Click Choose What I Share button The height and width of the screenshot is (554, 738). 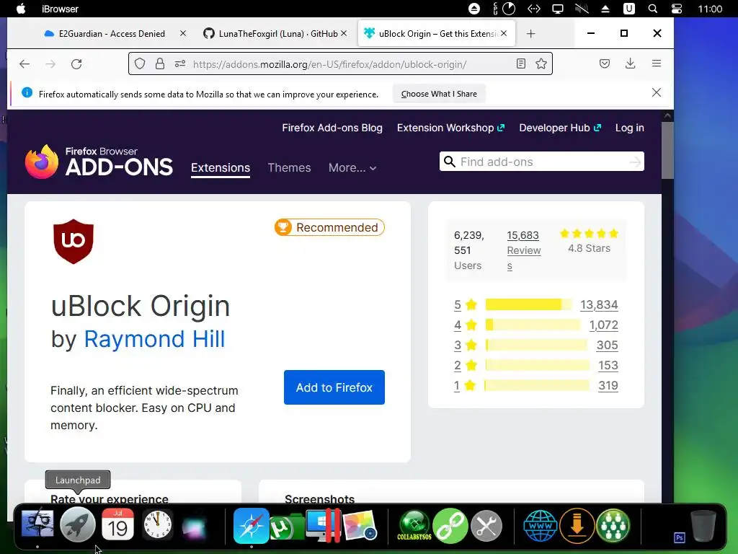pyautogui.click(x=439, y=94)
